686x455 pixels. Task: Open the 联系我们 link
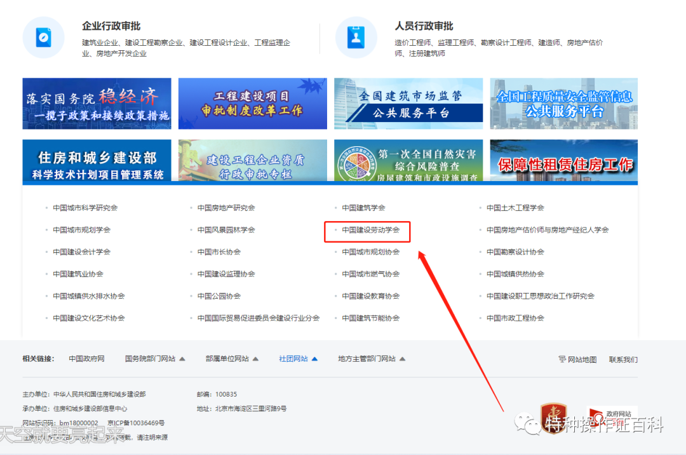(623, 360)
